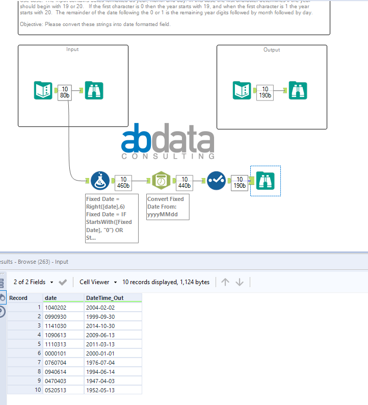The image size is (368, 405).
Task: Click the up arrow in results toolbar
Action: coord(225,282)
